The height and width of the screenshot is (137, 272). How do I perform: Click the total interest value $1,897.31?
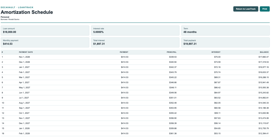(99, 44)
